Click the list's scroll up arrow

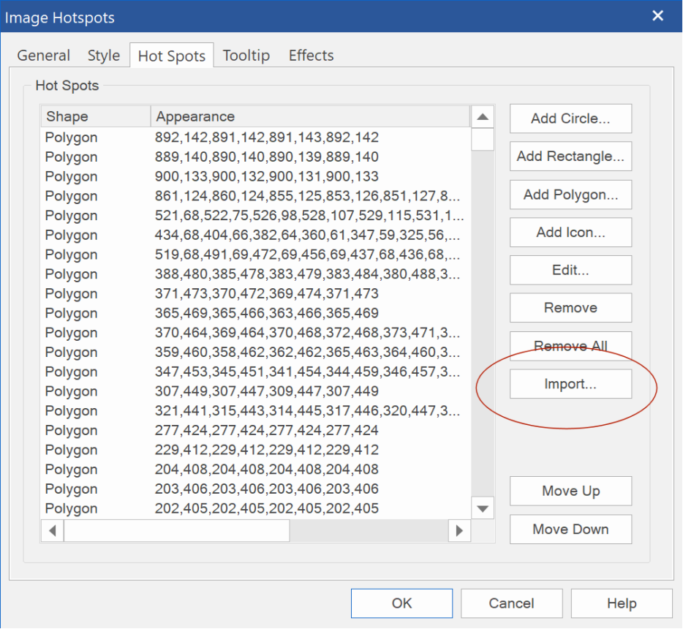483,117
